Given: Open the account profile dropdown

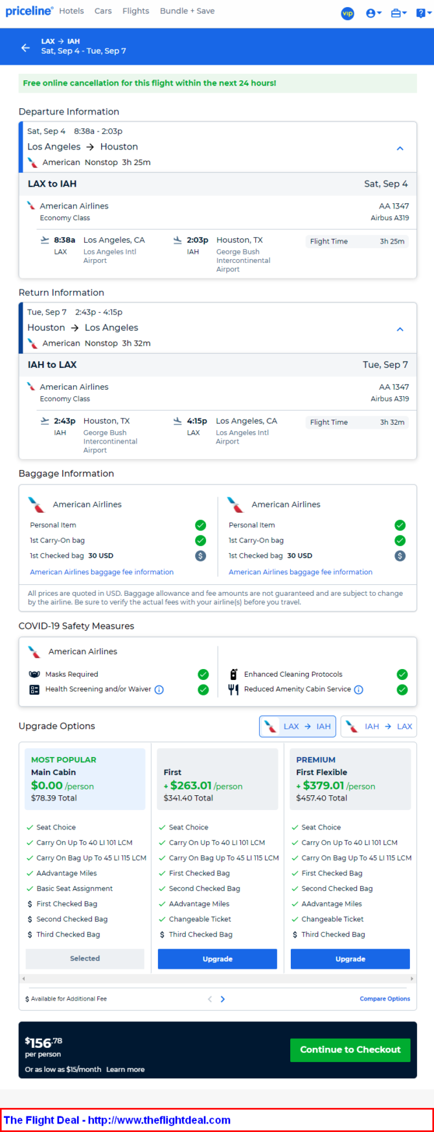Looking at the screenshot, I should pyautogui.click(x=374, y=13).
